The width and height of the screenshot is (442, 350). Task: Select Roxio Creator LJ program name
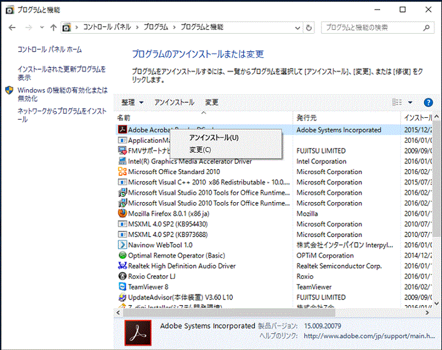pyautogui.click(x=152, y=276)
